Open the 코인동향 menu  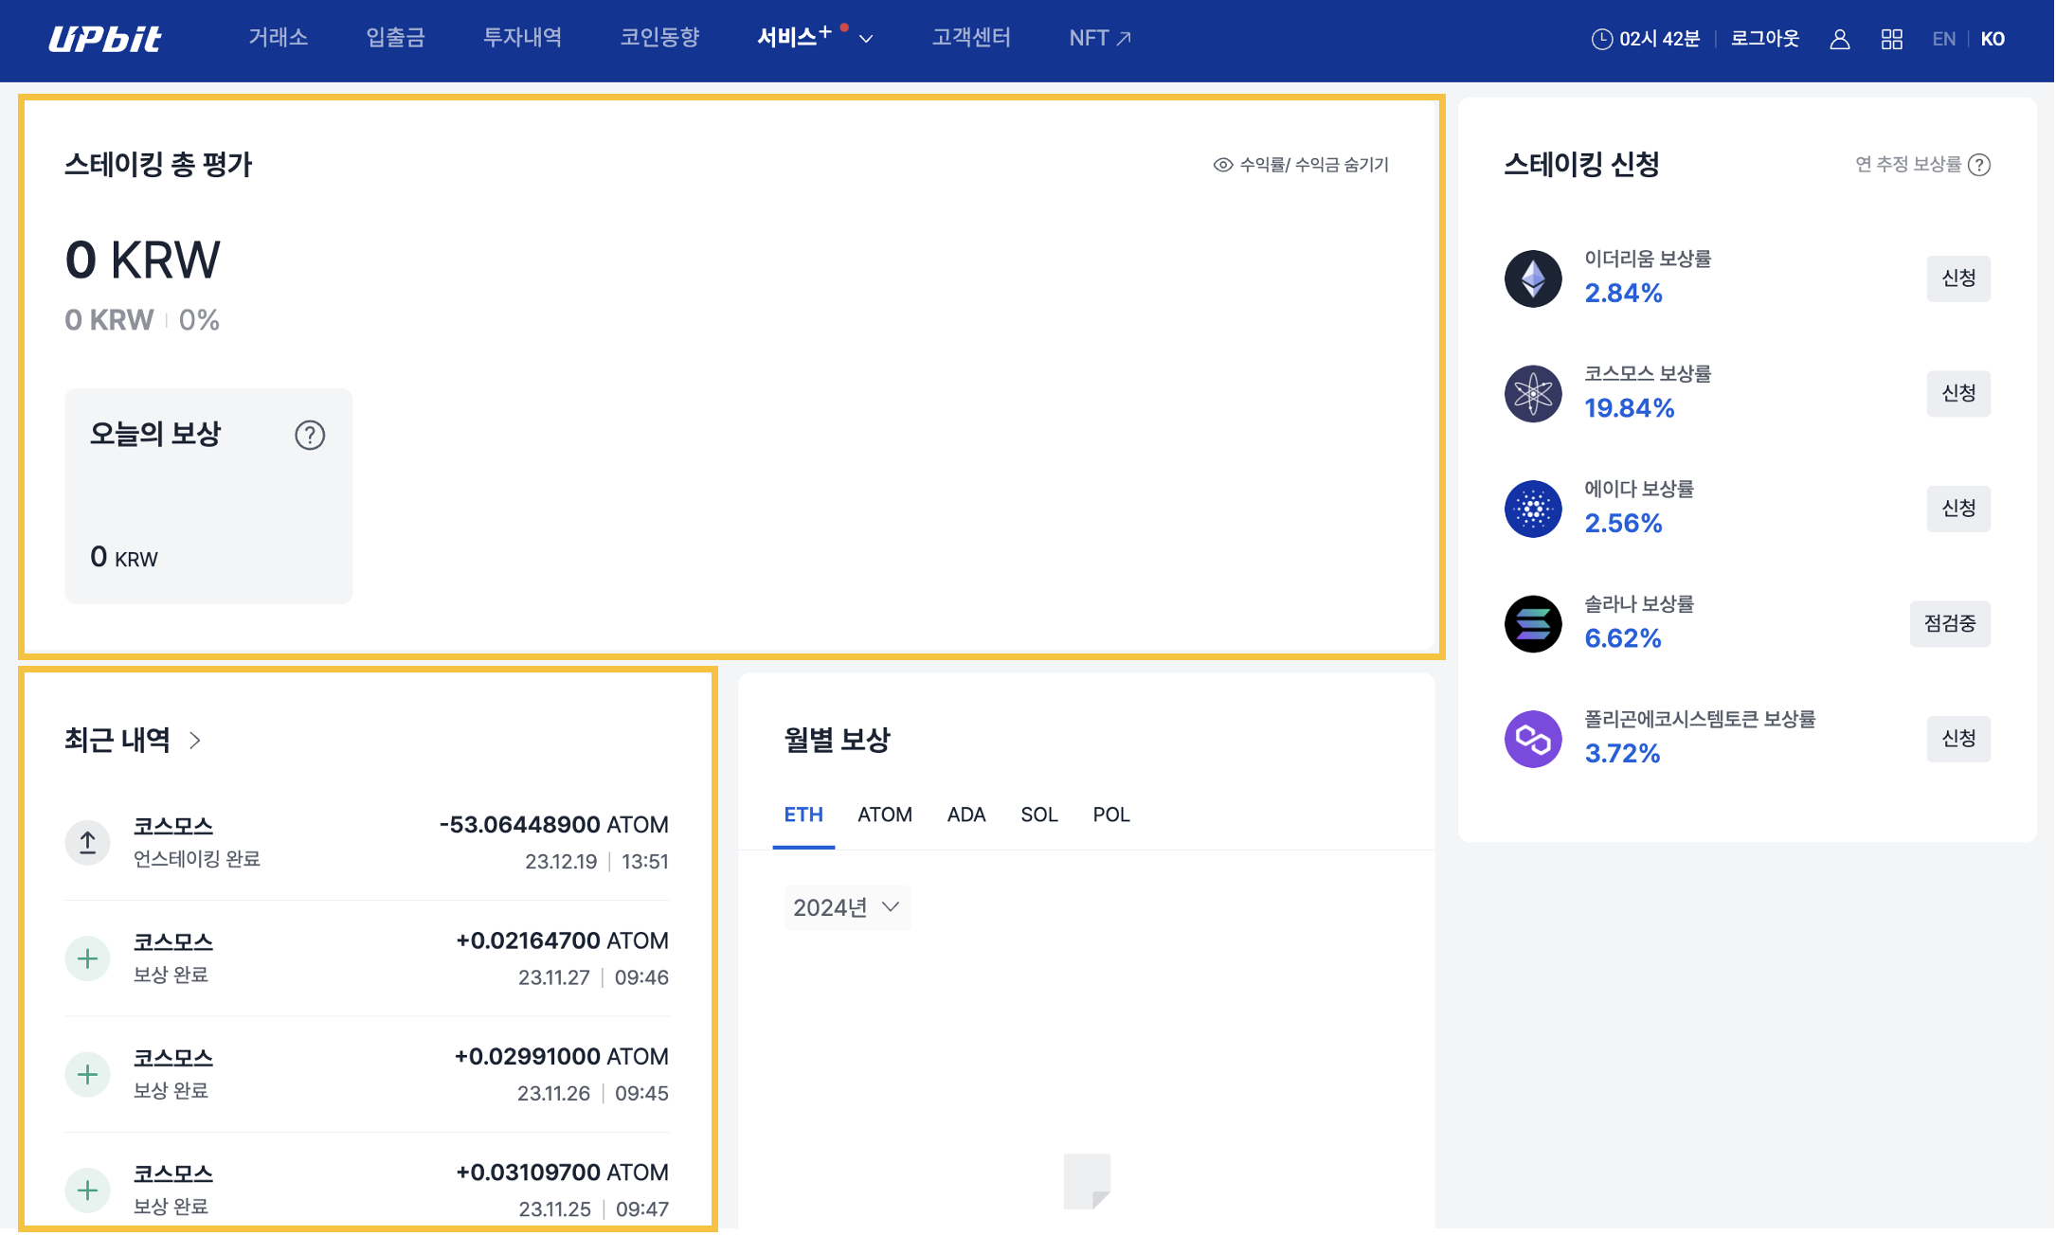click(x=660, y=38)
